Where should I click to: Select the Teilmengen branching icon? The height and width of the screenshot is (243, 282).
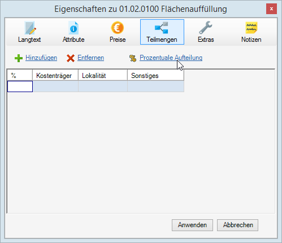click(x=162, y=28)
